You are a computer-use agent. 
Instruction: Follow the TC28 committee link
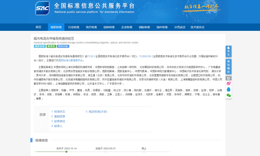[x=90, y=56]
